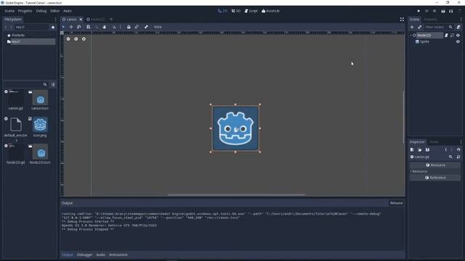Switch to the Inspector tab
465x261 pixels.
pos(417,142)
